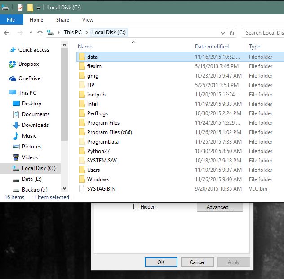Select the SYSTEM.SAV folder icon

click(x=82, y=160)
